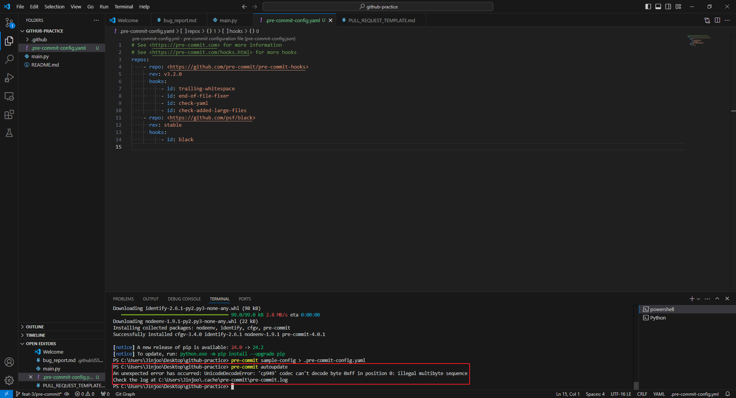Create a new terminal with plus icon
The width and height of the screenshot is (736, 398).
(692, 298)
